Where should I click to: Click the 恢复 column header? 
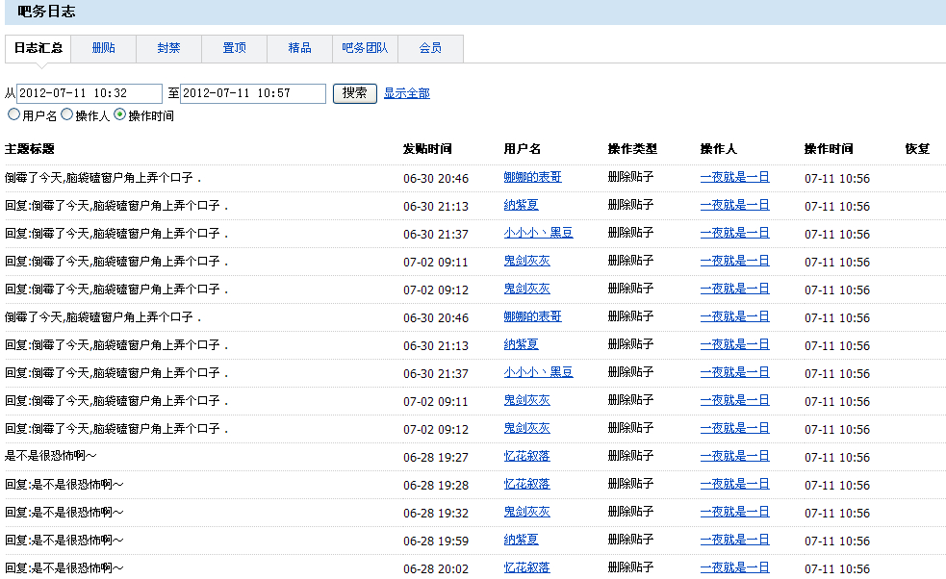(x=917, y=149)
